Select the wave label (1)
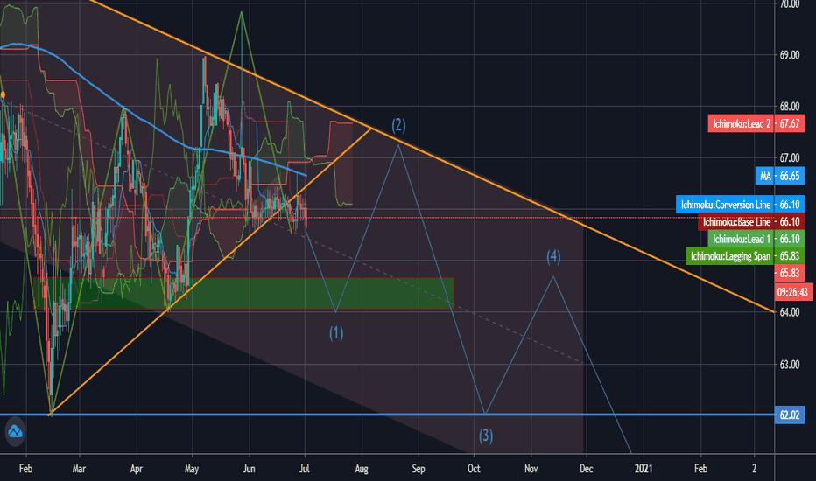The width and height of the screenshot is (816, 481). (x=336, y=333)
